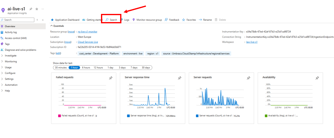The image size is (334, 138).
Task: Pin the Failed requests chart
Action: tap(111, 78)
